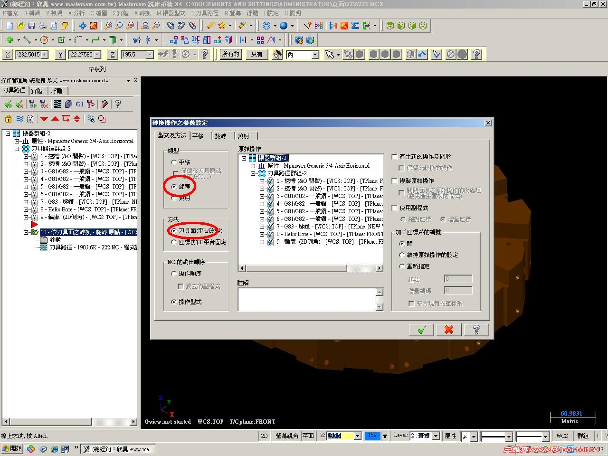Expand the 屬性 node in dialog tree
The width and height of the screenshot is (608, 456).
(253, 166)
